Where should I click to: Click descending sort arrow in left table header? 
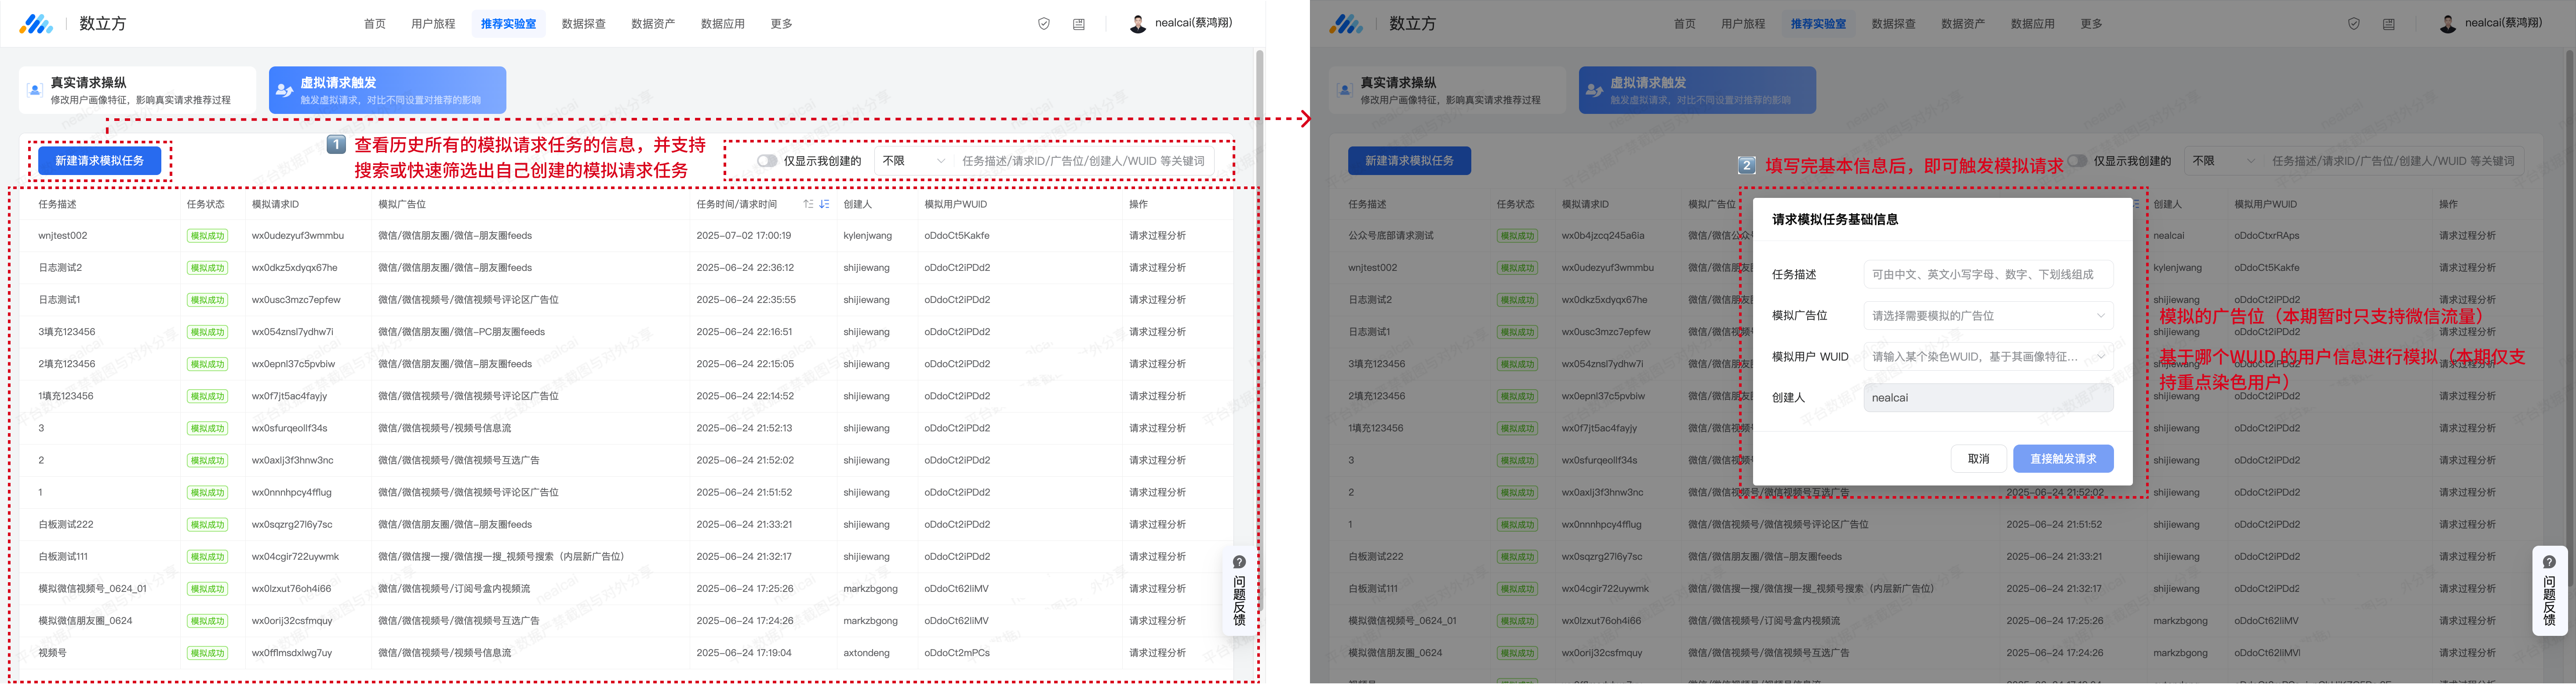[824, 204]
